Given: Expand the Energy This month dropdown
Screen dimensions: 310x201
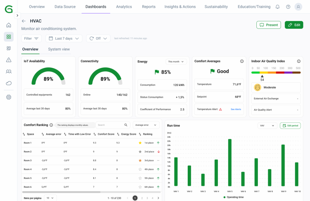Looking at the screenshot, I should 176,62.
